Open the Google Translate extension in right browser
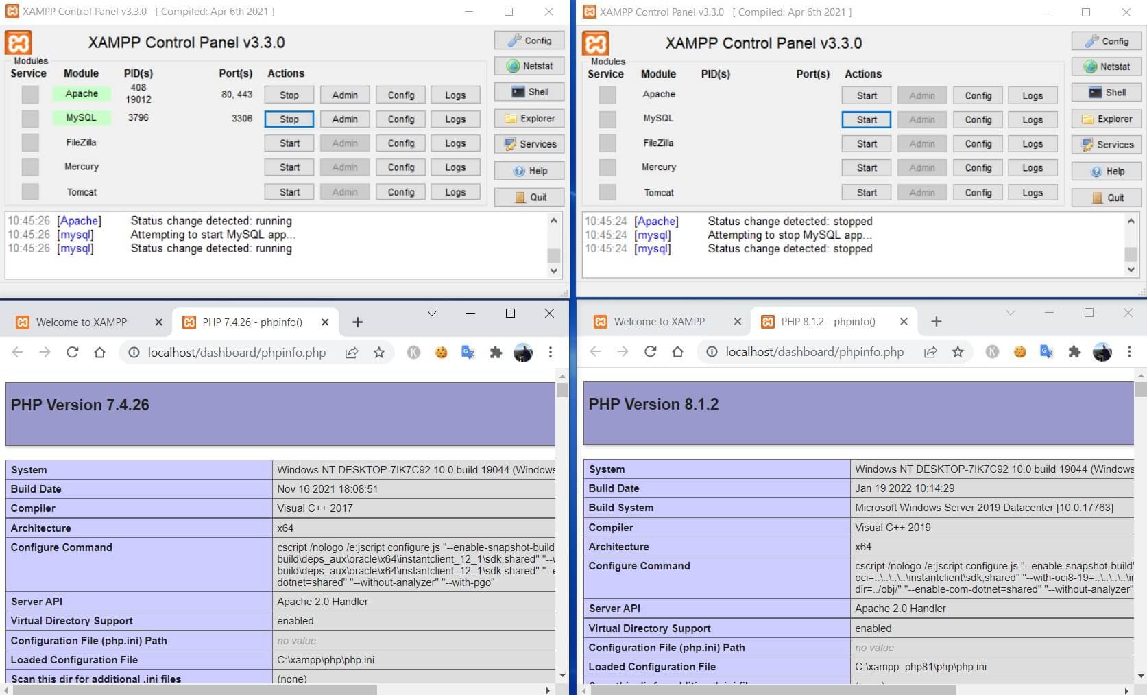 click(x=1046, y=351)
